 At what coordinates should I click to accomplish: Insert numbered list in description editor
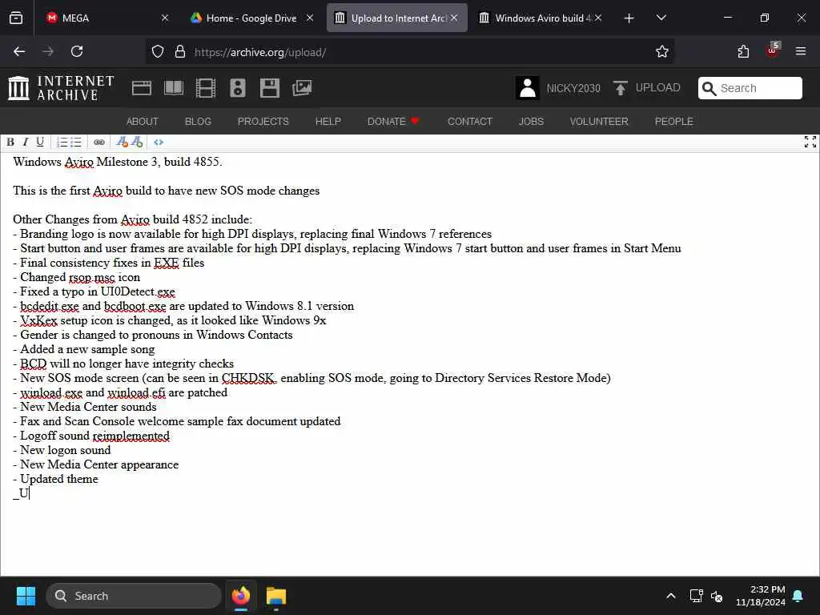pos(62,143)
